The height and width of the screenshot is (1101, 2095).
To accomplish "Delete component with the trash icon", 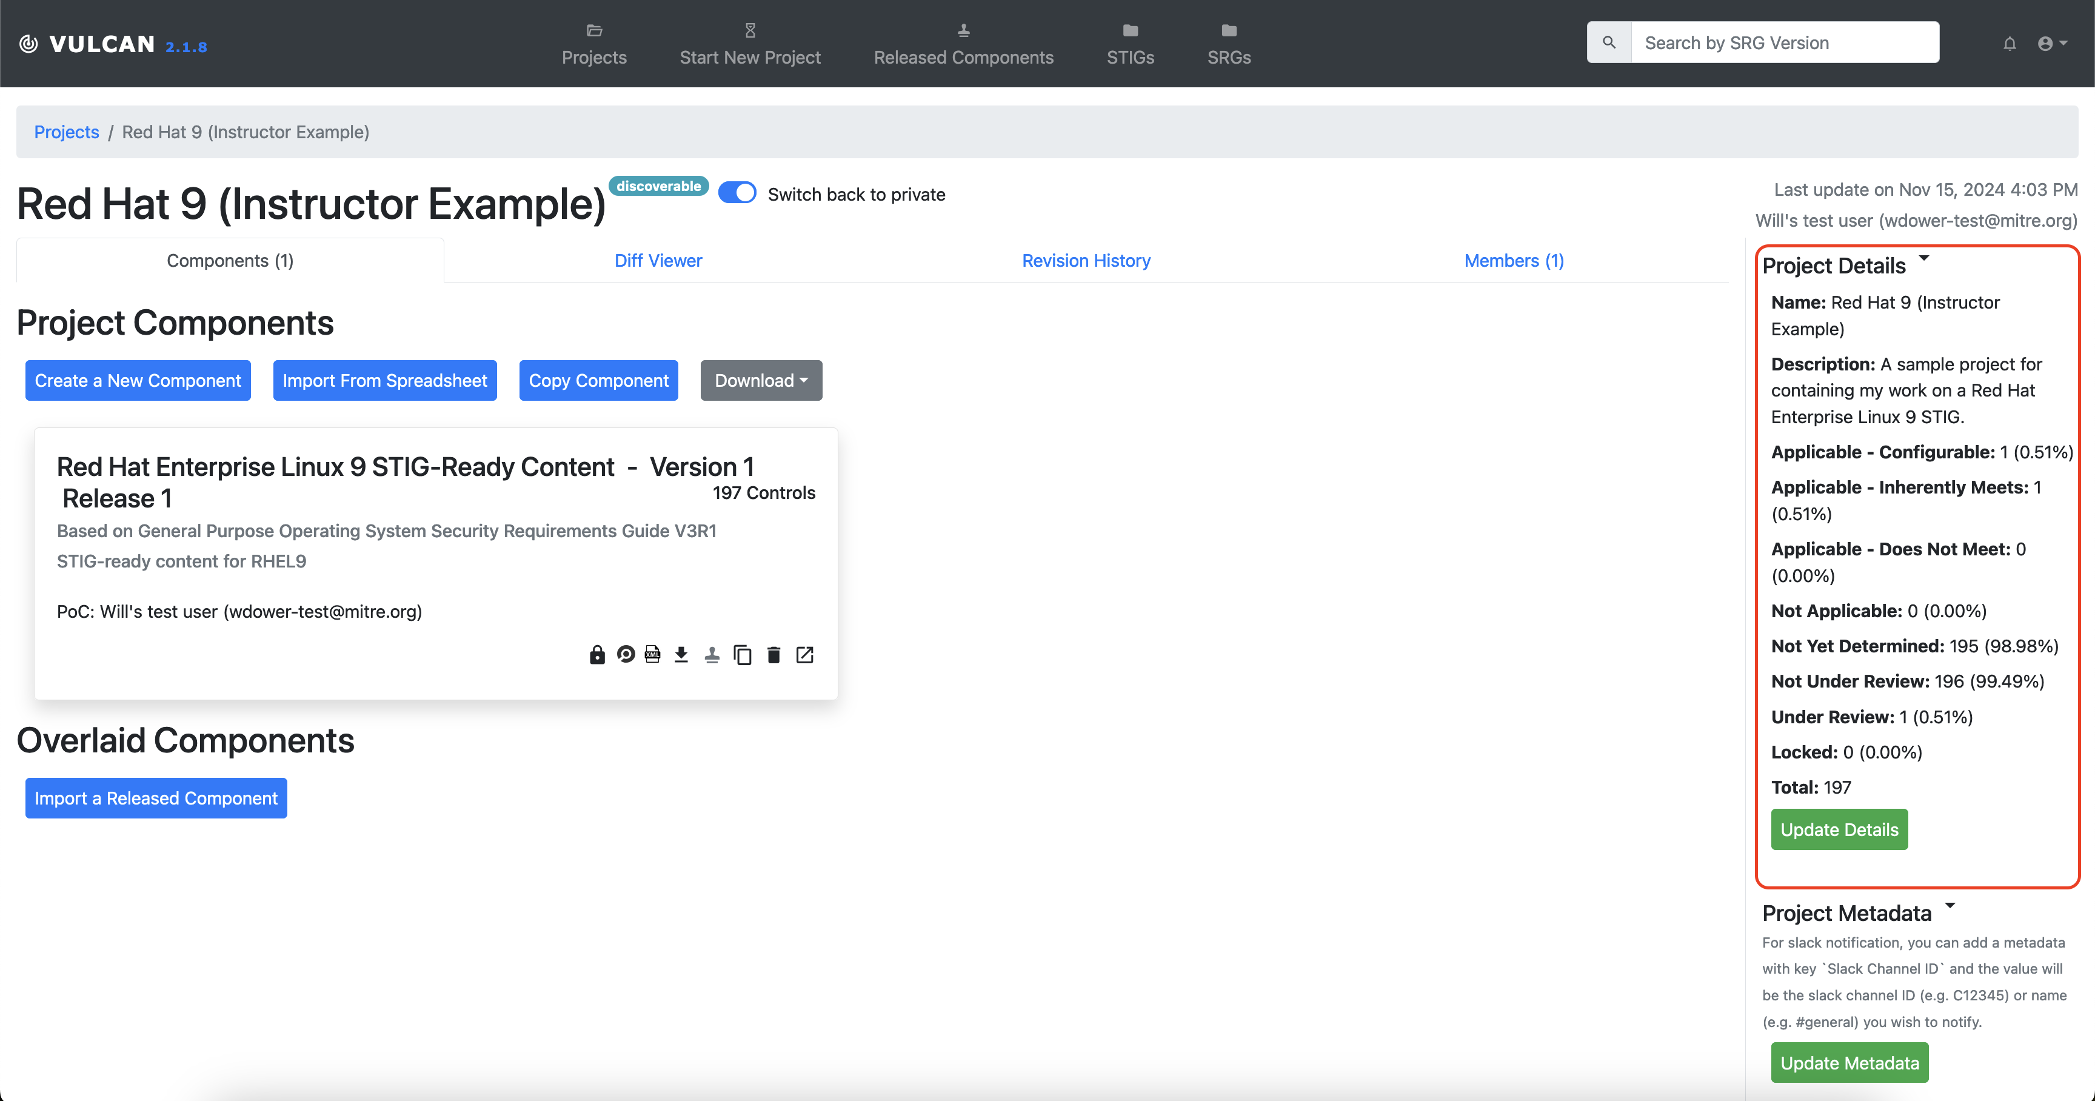I will pos(774,655).
